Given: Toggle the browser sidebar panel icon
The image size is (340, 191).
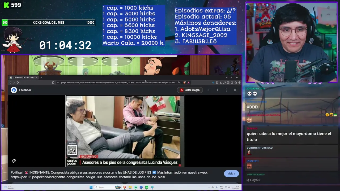Looking at the screenshot, I should pos(228,83).
